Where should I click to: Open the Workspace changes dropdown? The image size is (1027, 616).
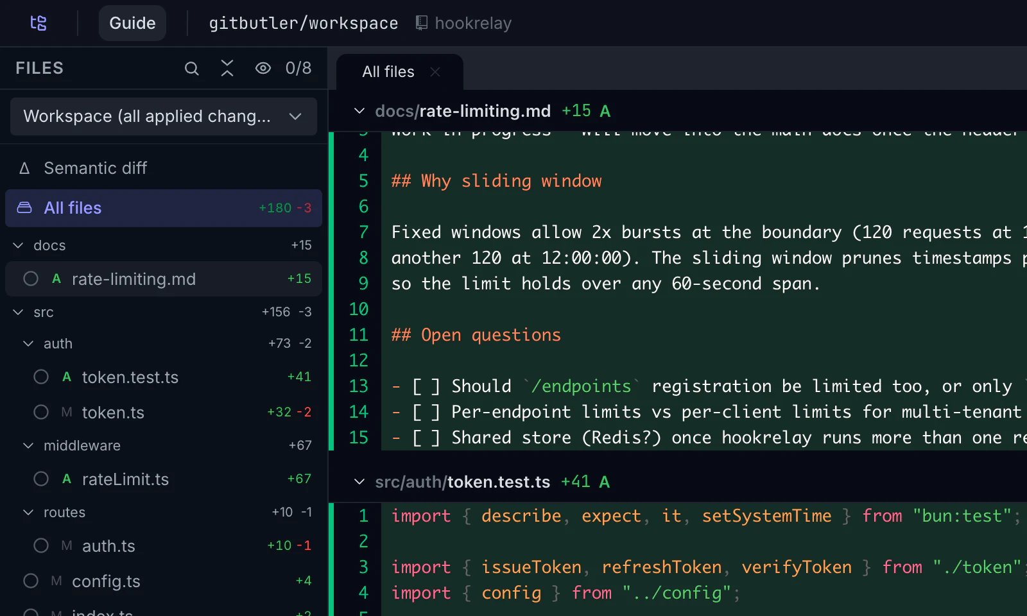click(164, 116)
